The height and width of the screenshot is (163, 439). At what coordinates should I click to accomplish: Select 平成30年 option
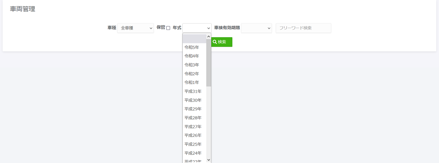(x=193, y=100)
